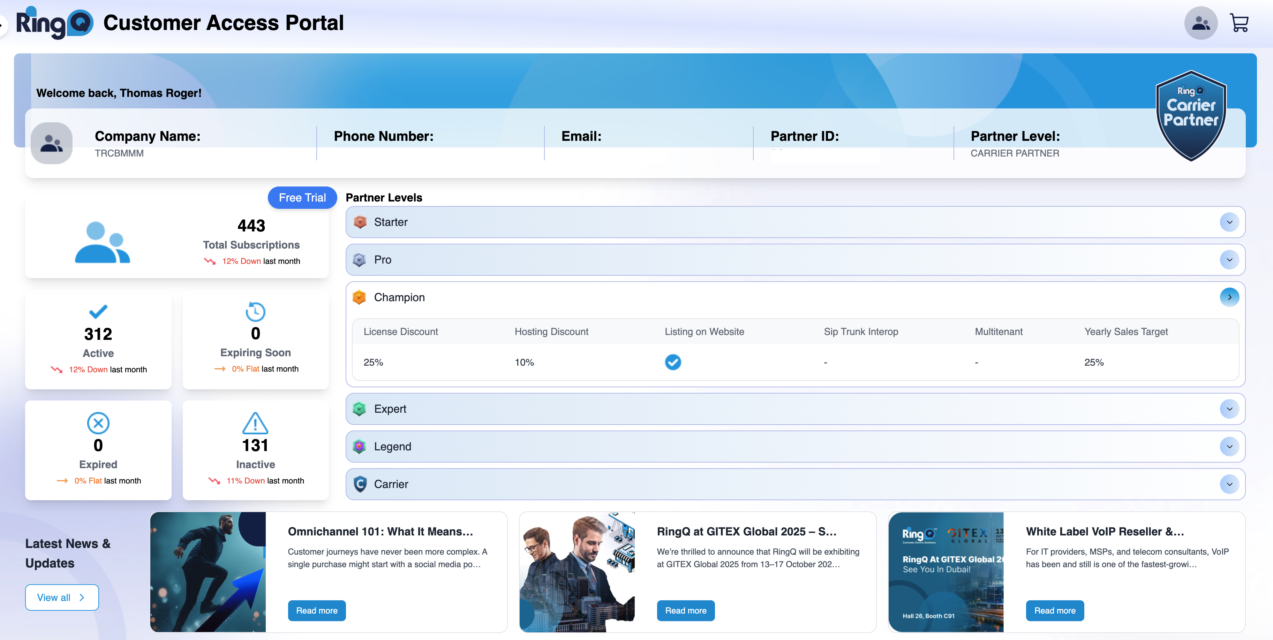
Task: Click the Champion level orange icon
Action: pos(359,297)
